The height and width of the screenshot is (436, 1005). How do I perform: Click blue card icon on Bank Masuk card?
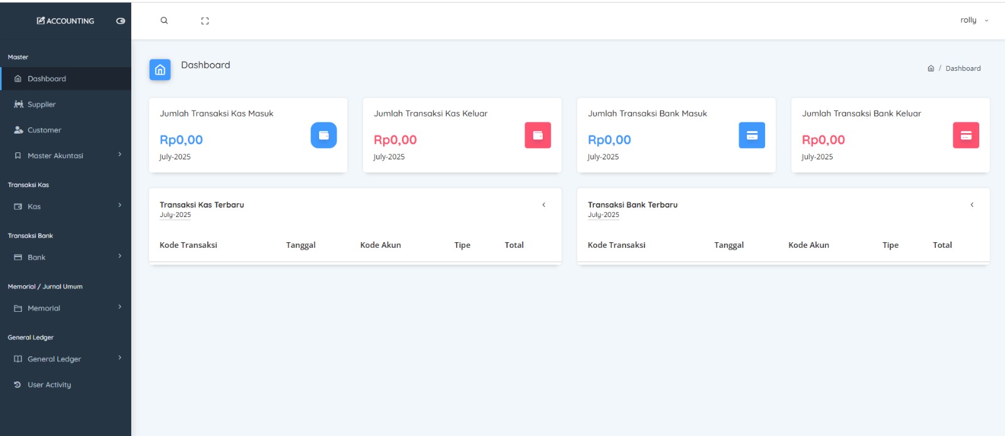[x=752, y=135]
